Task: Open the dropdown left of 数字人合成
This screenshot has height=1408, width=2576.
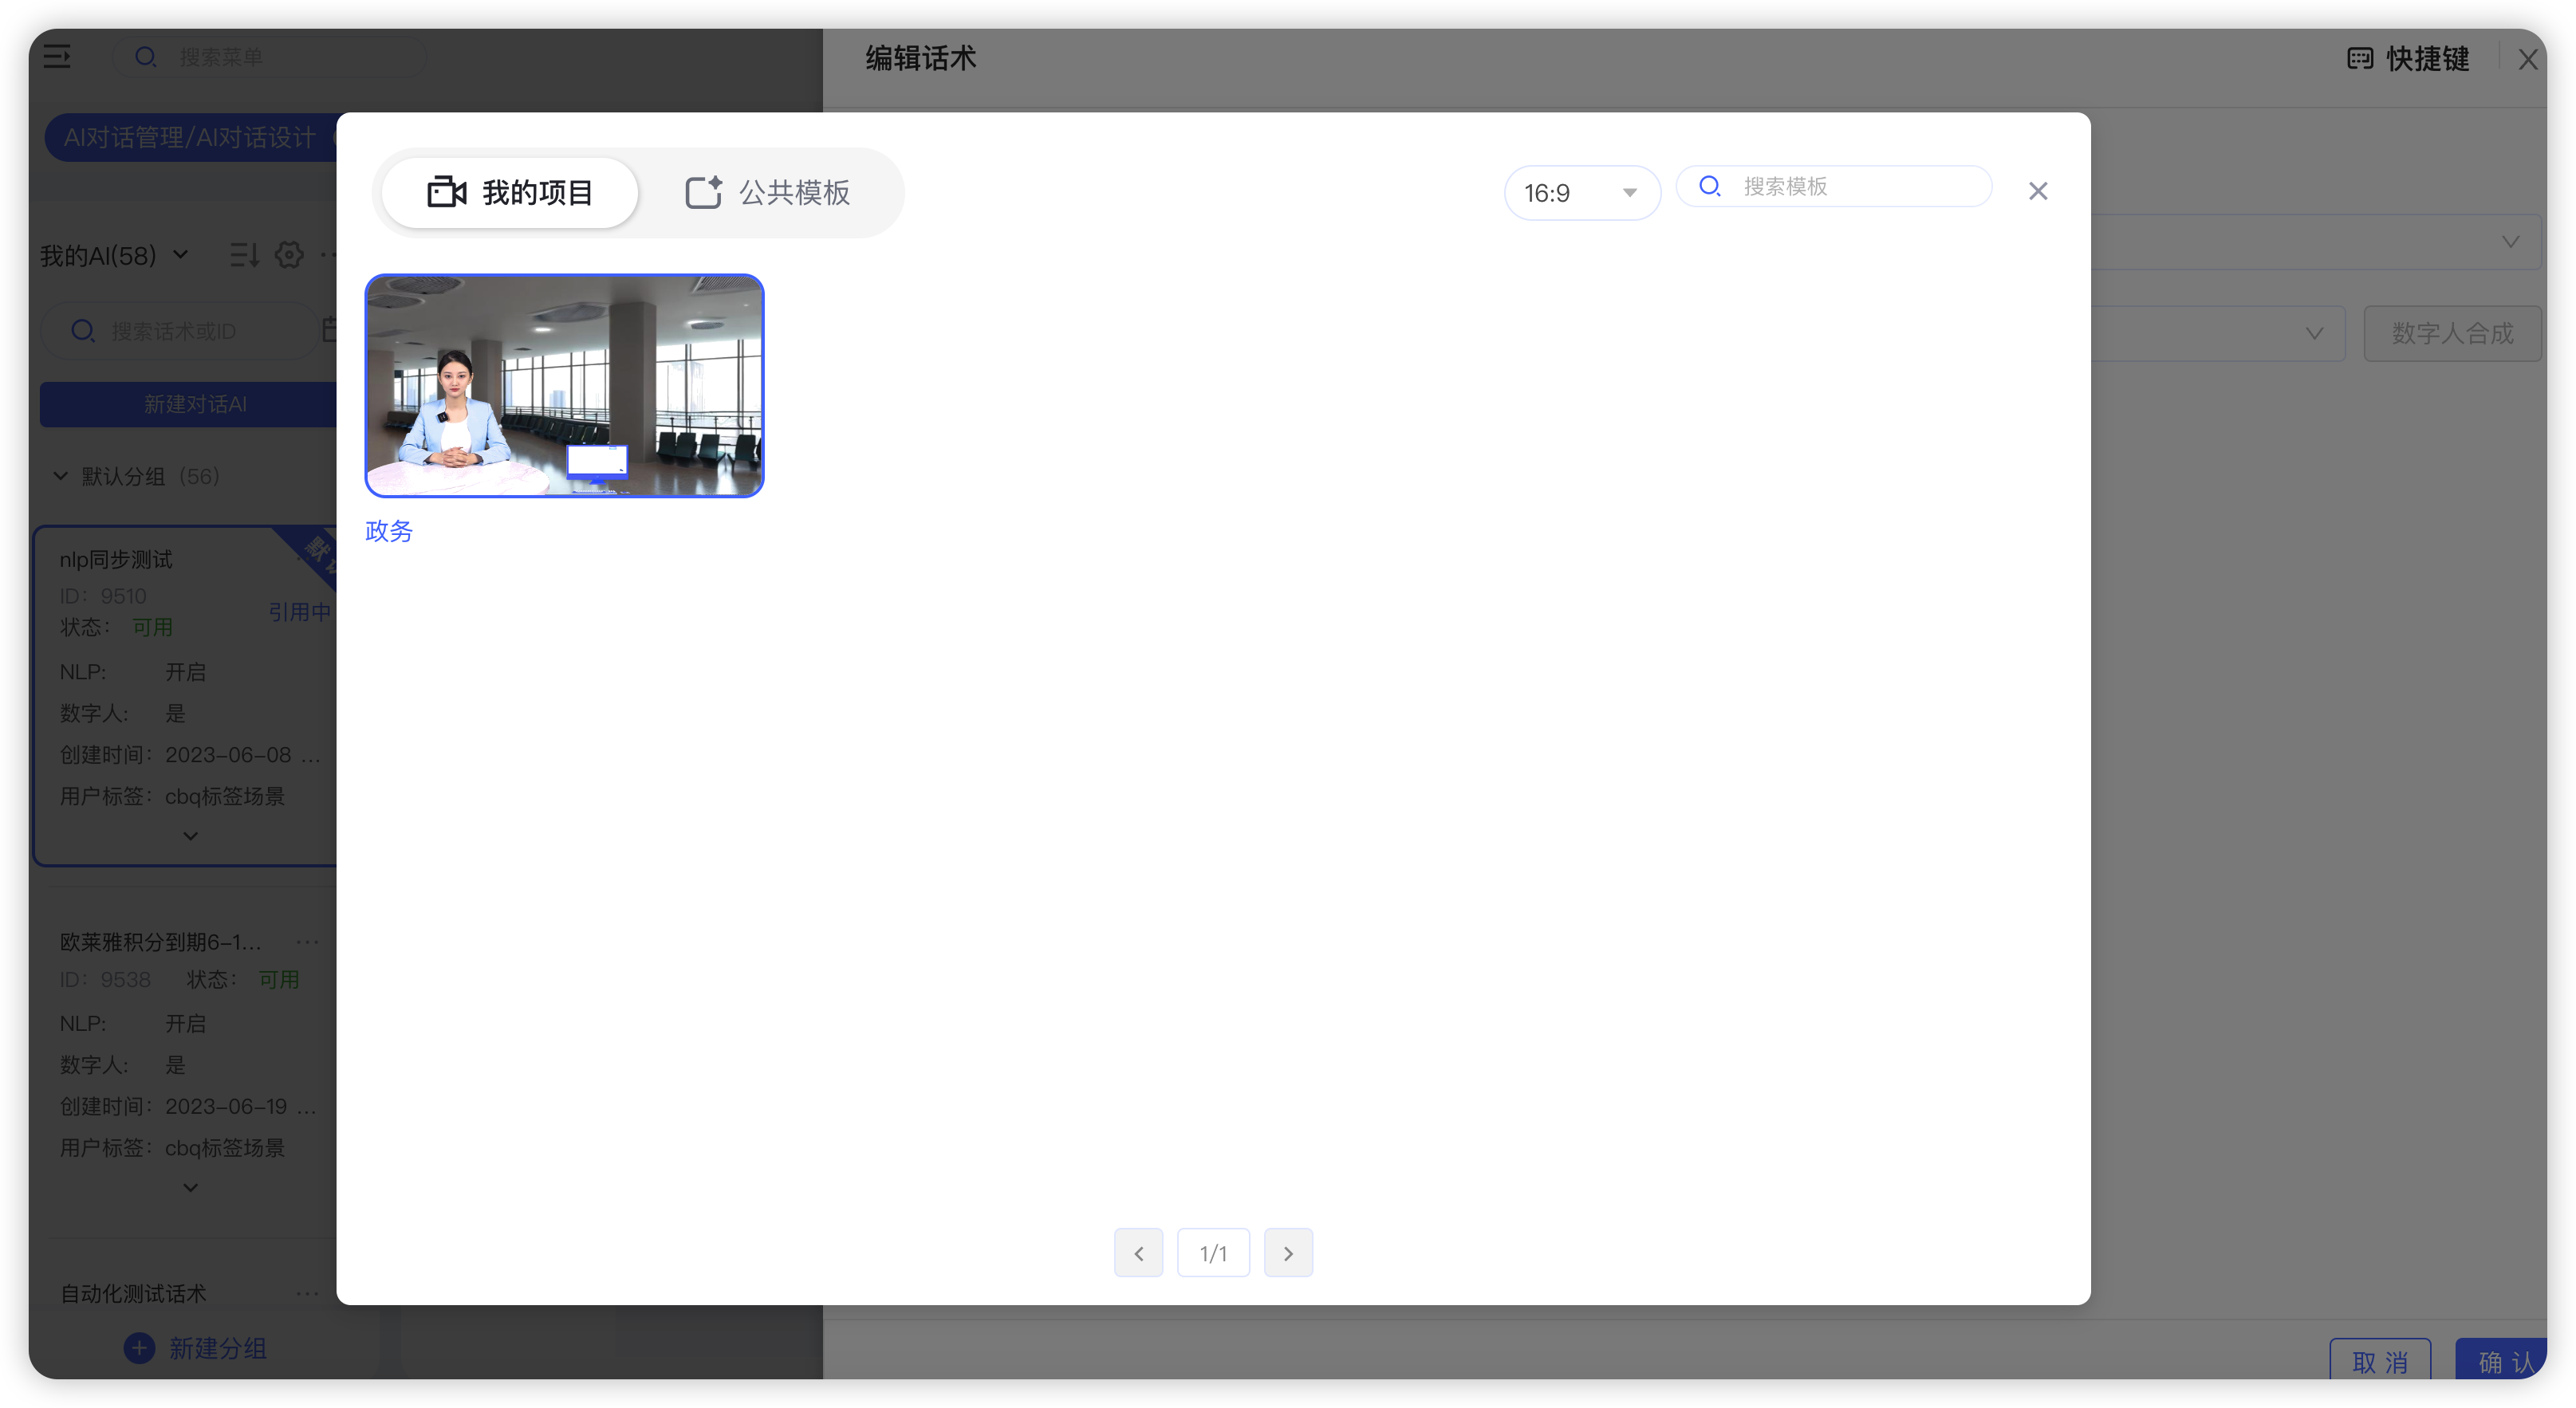Action: (x=2218, y=333)
